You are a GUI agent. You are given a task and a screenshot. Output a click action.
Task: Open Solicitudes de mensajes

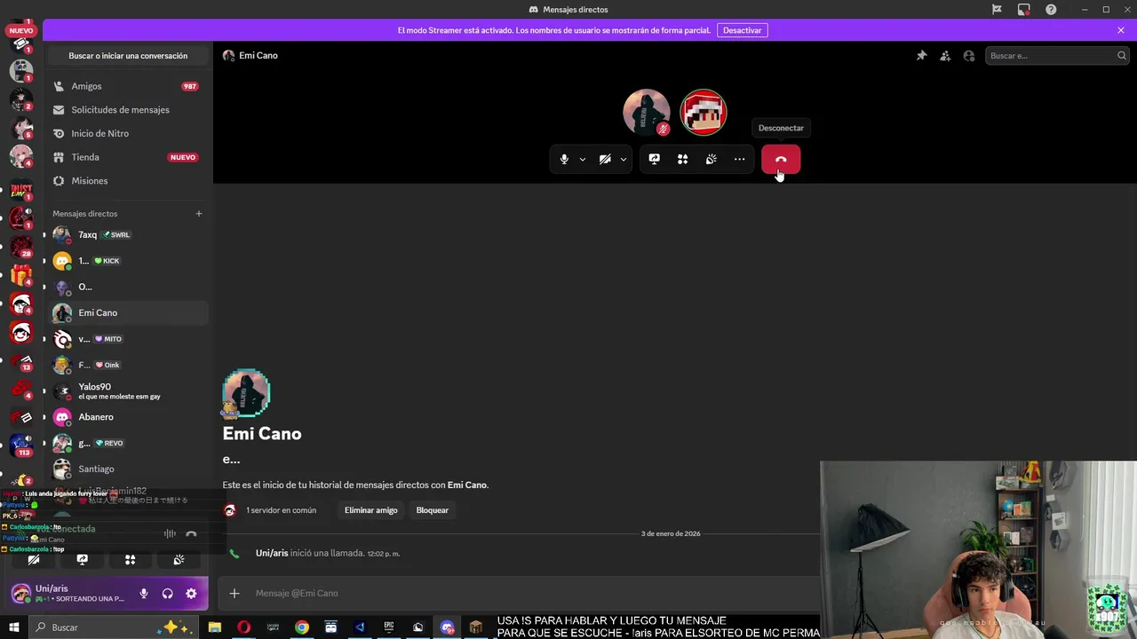coord(127,110)
